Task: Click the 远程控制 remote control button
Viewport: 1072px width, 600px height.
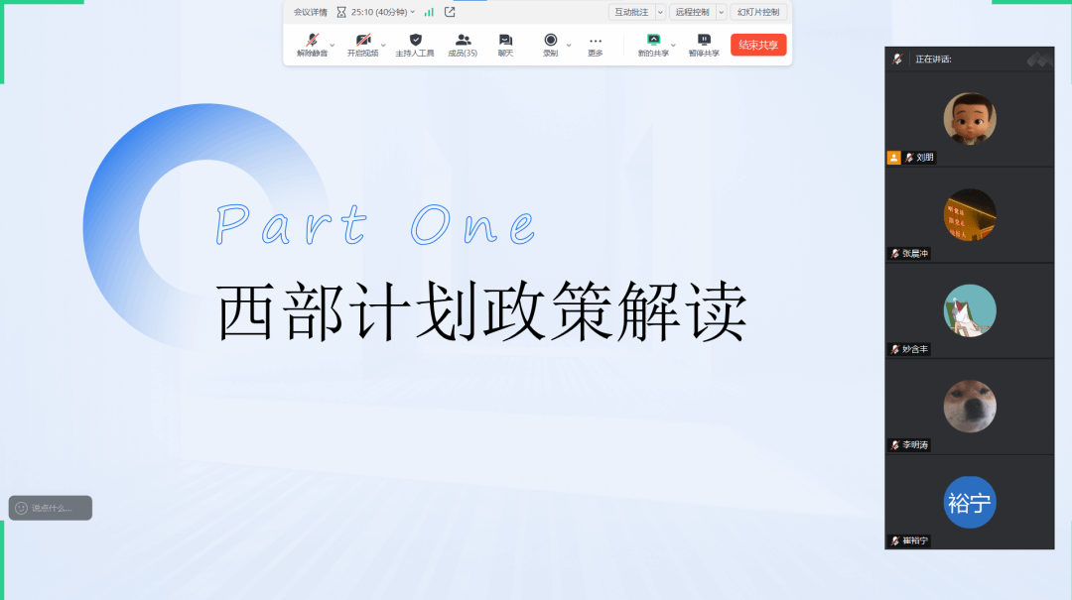Action: pyautogui.click(x=691, y=12)
